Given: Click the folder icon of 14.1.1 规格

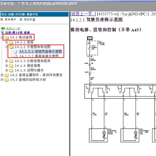Looking at the screenshot, I should pyautogui.click(x=11, y=42).
